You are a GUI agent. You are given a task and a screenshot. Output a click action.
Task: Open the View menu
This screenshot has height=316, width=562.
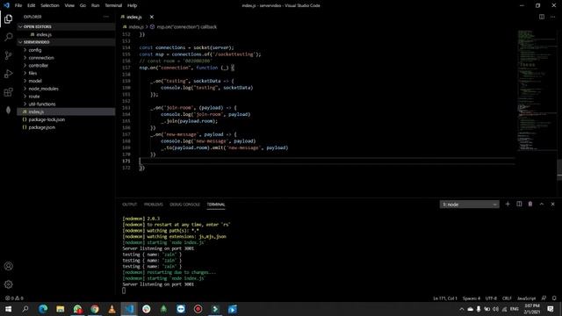(69, 5)
